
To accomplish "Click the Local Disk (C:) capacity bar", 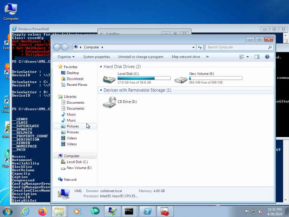I will (144, 78).
